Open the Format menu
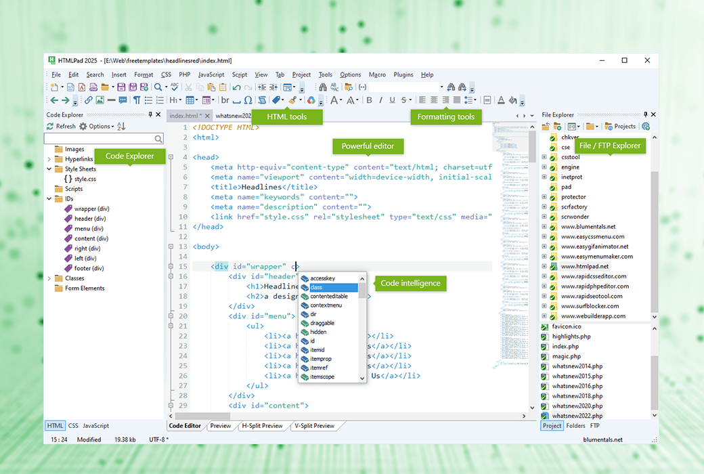 tap(144, 74)
